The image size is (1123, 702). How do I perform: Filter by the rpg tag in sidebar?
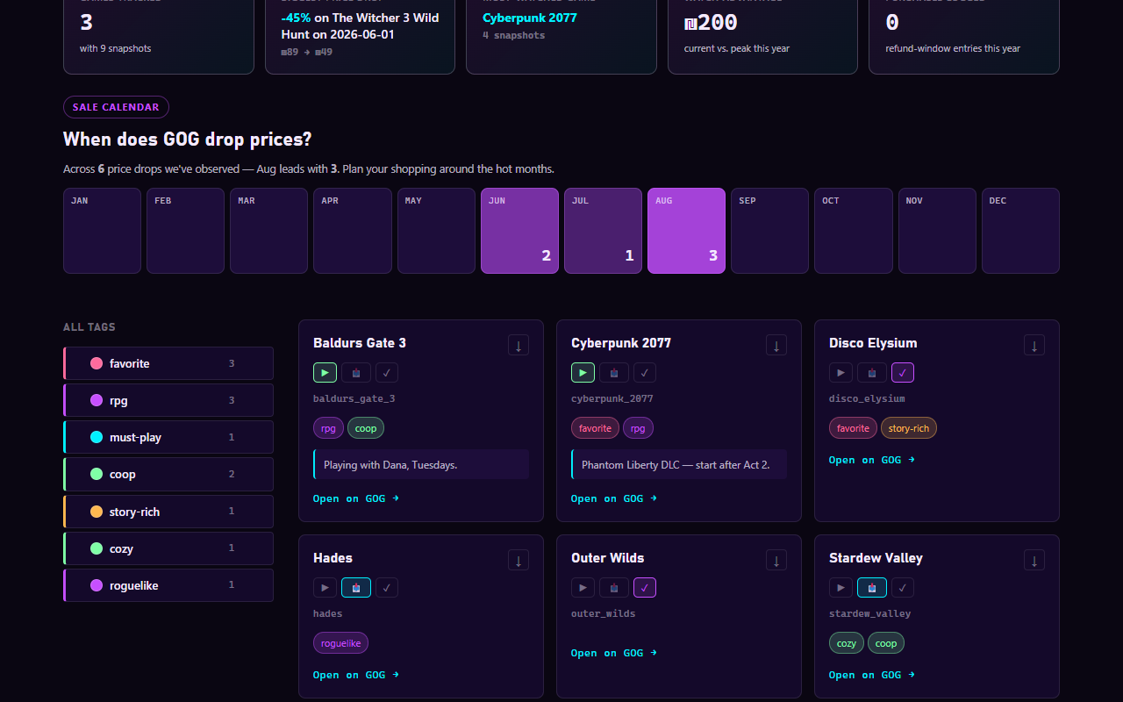click(168, 400)
